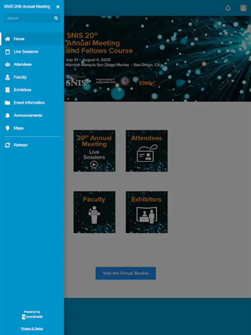251x335 pixels.
Task: Click the SNIS 20th Annual Meeting banner
Action: coord(158,58)
